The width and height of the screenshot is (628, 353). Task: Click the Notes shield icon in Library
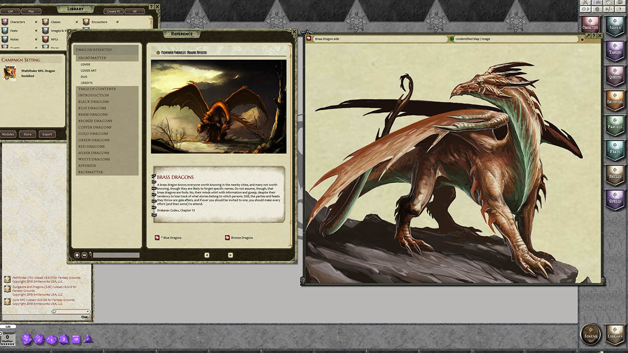(4, 39)
